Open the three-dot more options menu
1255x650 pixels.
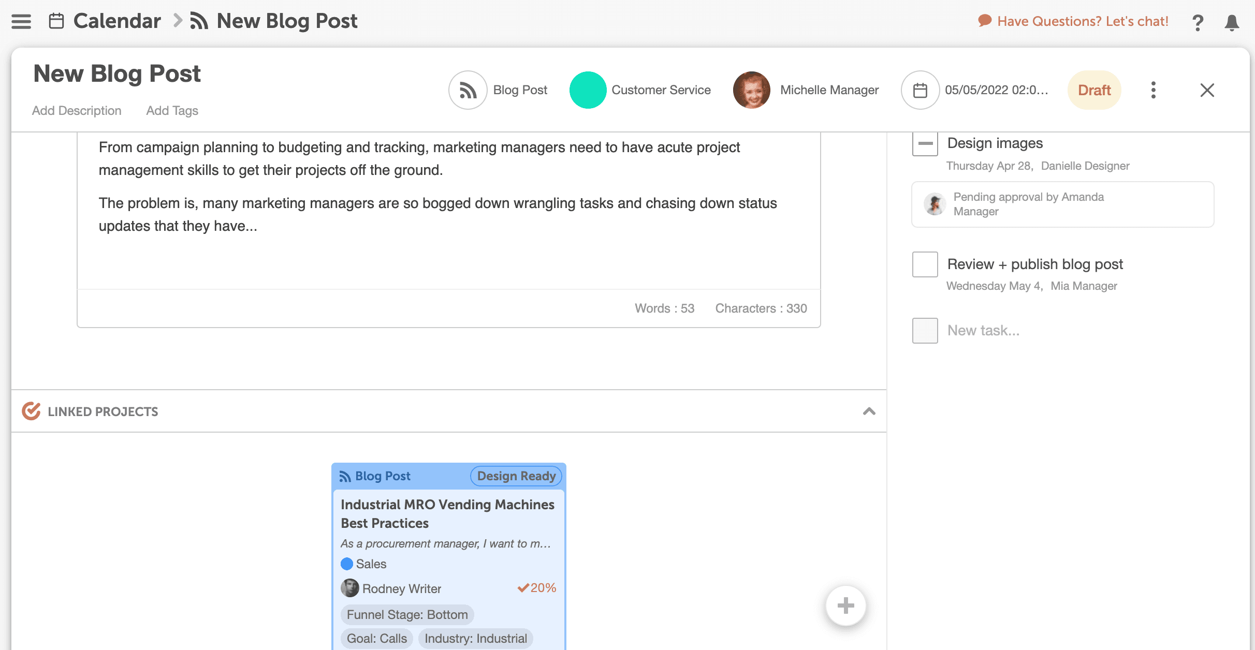[x=1153, y=90]
